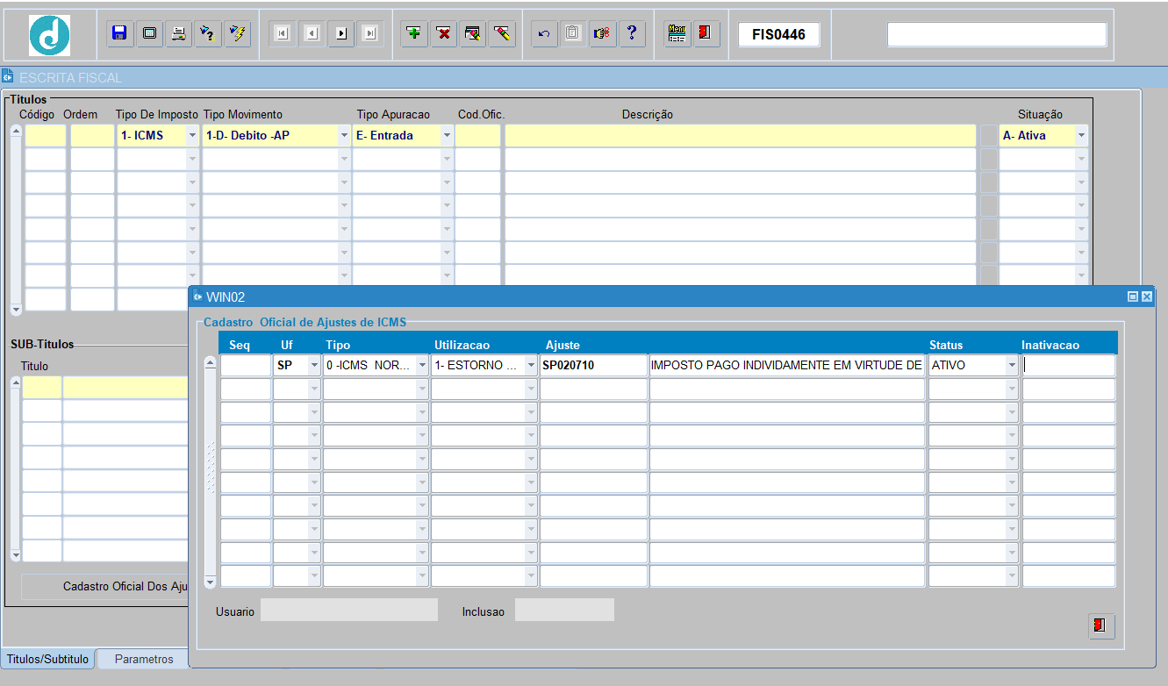This screenshot has height=686, width=1168.
Task: Click the Titulo field in first SUB-Titulos row
Action: click(42, 387)
